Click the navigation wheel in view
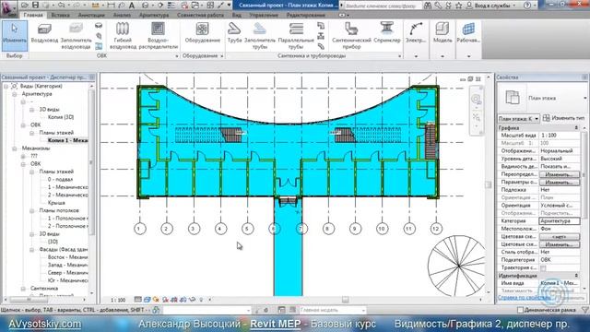The image size is (590, 332). click(477, 100)
